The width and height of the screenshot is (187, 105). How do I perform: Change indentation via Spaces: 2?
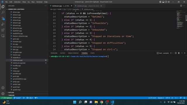point(161,98)
